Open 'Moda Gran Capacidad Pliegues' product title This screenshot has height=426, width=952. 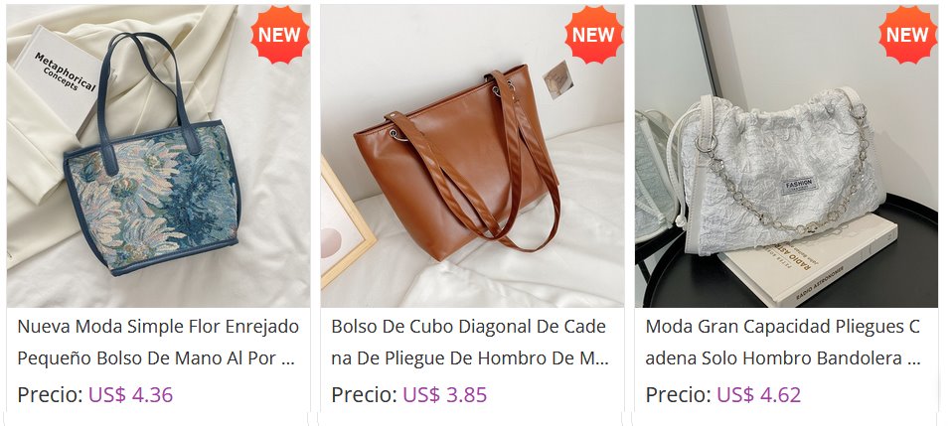pyautogui.click(x=783, y=343)
